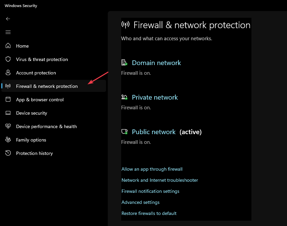Viewport: 287px width, 226px height.
Task: Click the Protection history clock icon
Action: click(x=8, y=153)
